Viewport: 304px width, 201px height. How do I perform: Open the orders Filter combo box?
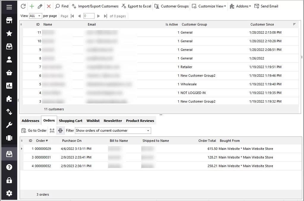113,131
